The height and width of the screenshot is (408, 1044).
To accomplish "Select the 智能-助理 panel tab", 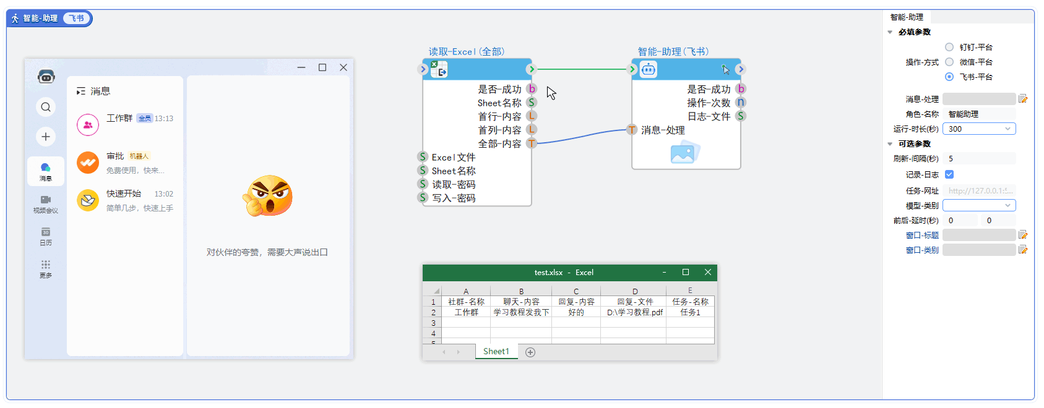I will 907,17.
